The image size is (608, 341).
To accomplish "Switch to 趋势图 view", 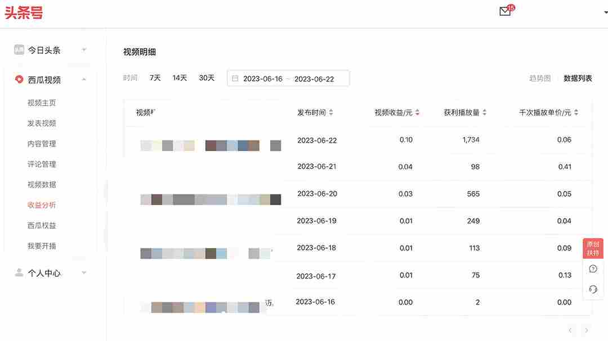I will point(540,78).
